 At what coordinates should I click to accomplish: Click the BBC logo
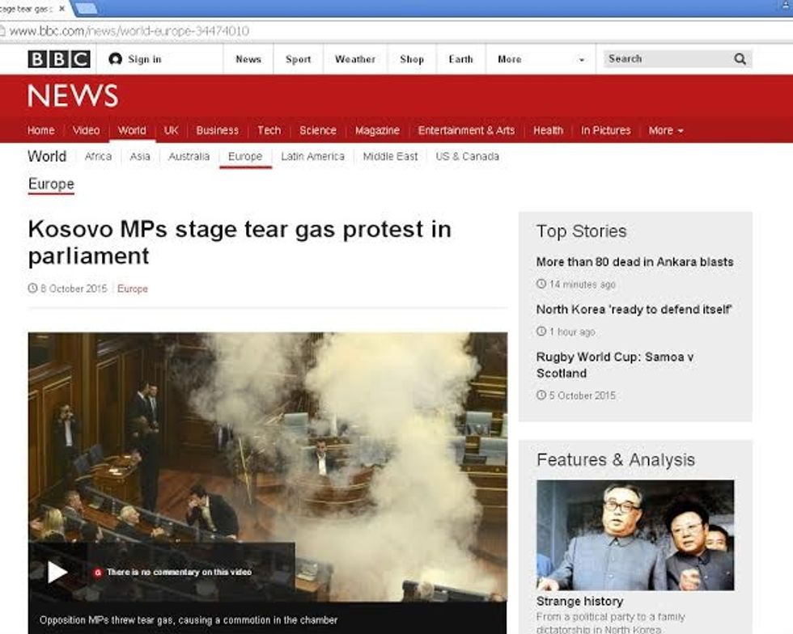click(x=59, y=59)
